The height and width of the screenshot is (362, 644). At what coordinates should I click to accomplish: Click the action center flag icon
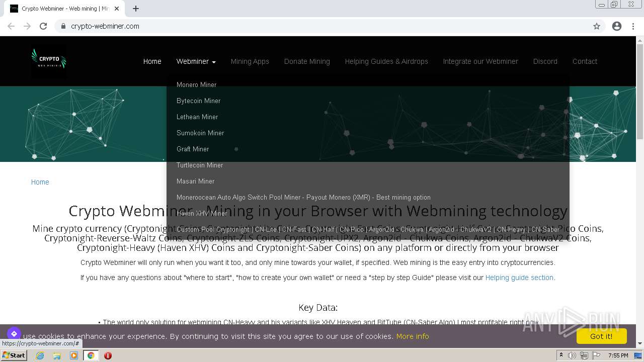pos(596,355)
